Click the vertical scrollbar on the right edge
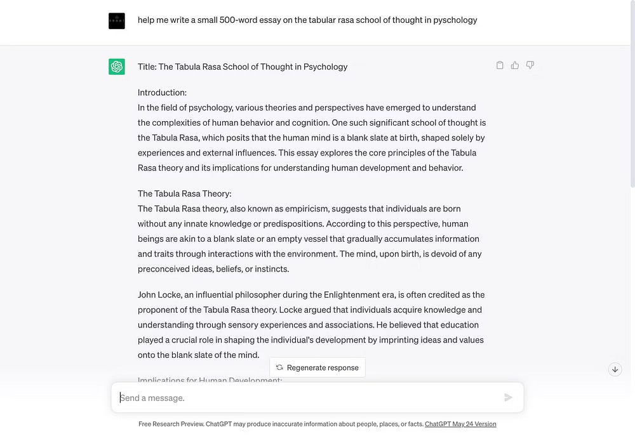 click(x=632, y=95)
